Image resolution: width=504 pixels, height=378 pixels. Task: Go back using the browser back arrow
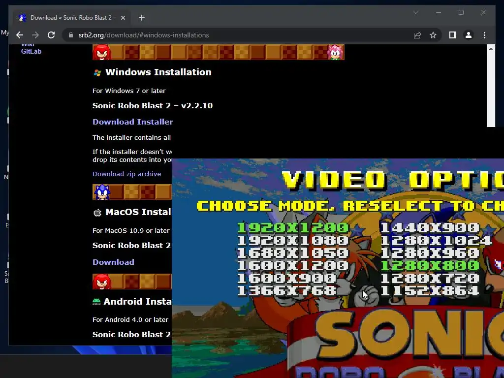[x=20, y=35]
